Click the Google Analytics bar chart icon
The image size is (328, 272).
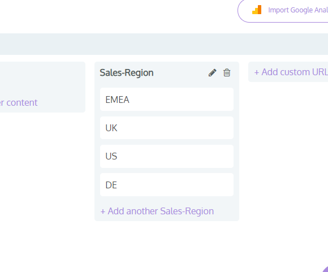[x=257, y=10]
